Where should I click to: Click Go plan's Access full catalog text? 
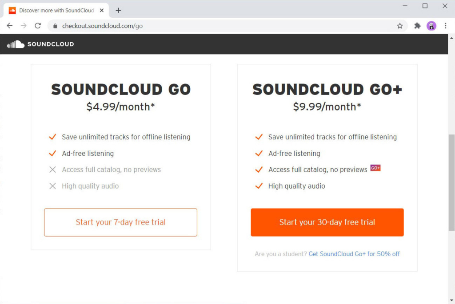click(111, 170)
